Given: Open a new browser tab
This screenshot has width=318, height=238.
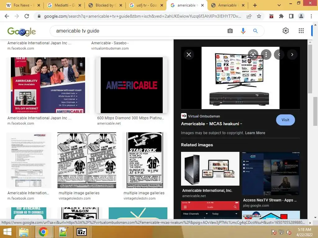Looking at the screenshot, I should click(x=255, y=5).
